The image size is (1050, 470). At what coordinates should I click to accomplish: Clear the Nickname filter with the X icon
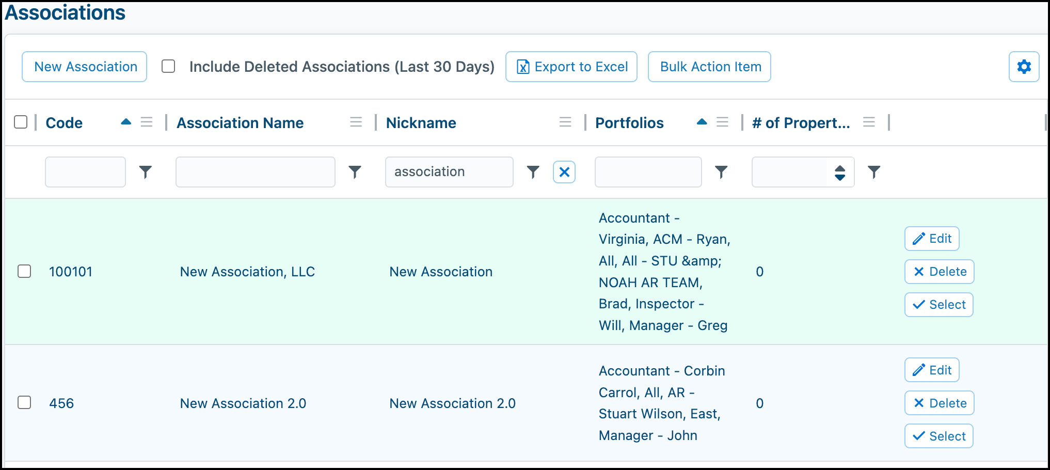point(564,172)
